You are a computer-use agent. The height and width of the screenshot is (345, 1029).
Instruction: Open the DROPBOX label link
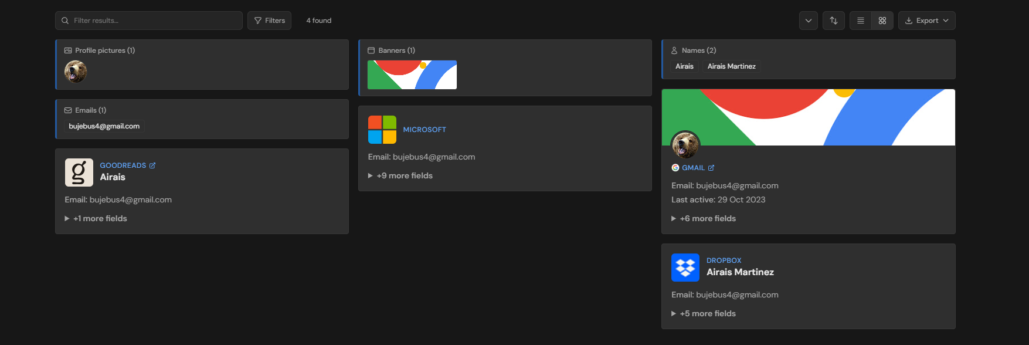pos(724,261)
